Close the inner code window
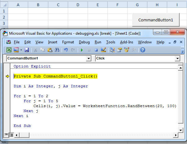The height and width of the screenshot is (144, 187). pos(181,42)
